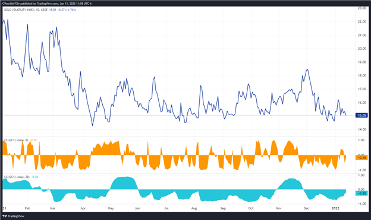Click the TradingView logo at bottom left
Screen dimensions: 371x220
coord(13,216)
